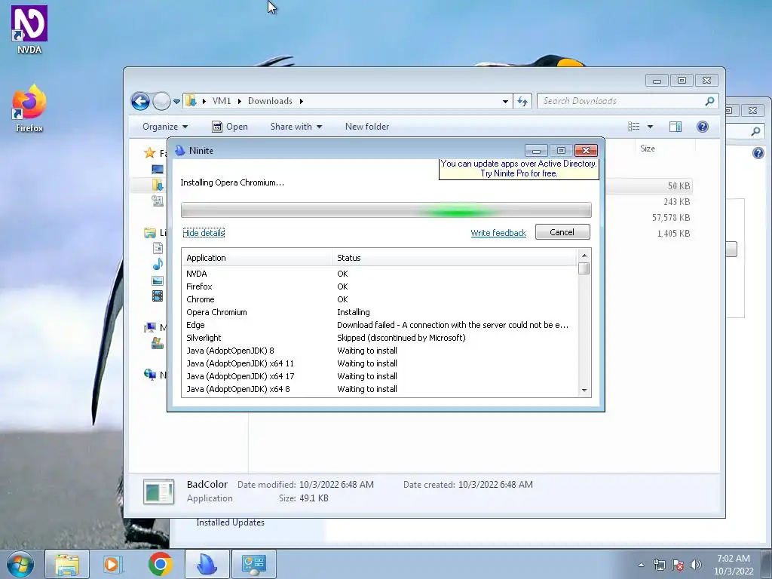772x579 pixels.
Task: Open the Windows Start menu
Action: click(20, 564)
